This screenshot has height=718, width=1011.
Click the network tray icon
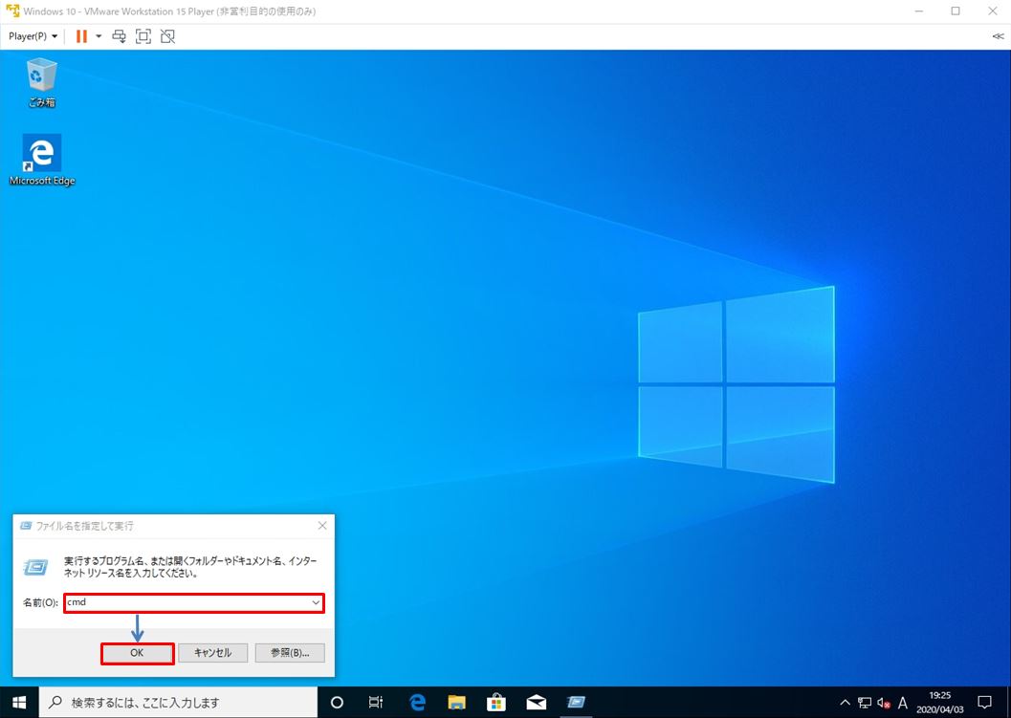tap(865, 703)
